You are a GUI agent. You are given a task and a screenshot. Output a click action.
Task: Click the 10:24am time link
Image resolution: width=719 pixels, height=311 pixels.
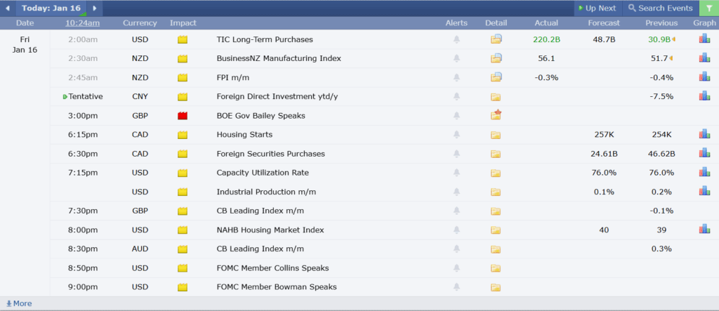click(82, 23)
